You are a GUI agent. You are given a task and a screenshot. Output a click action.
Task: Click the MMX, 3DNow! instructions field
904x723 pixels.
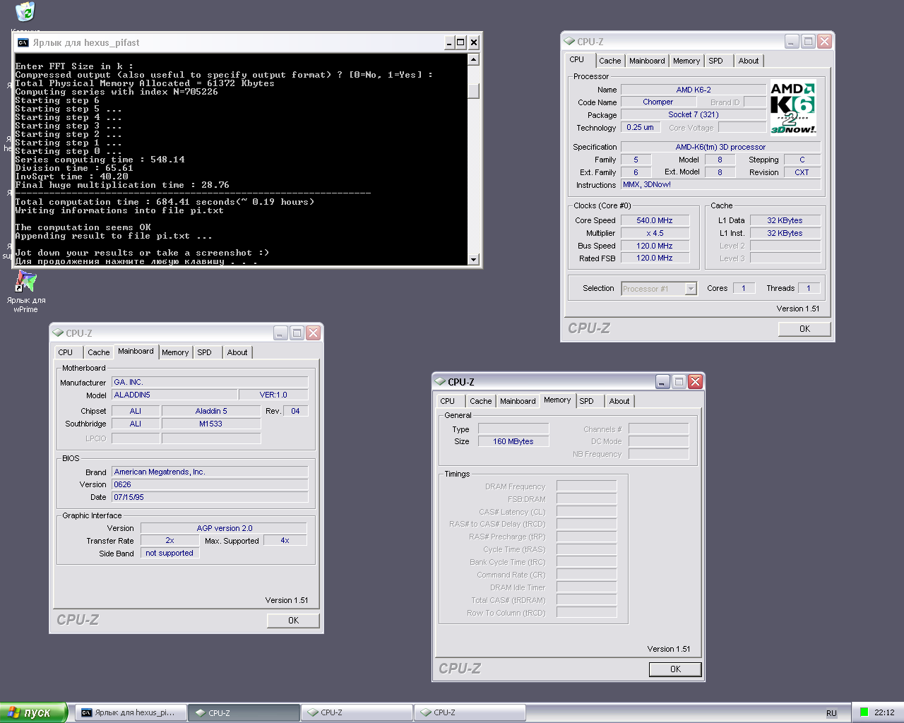point(720,184)
